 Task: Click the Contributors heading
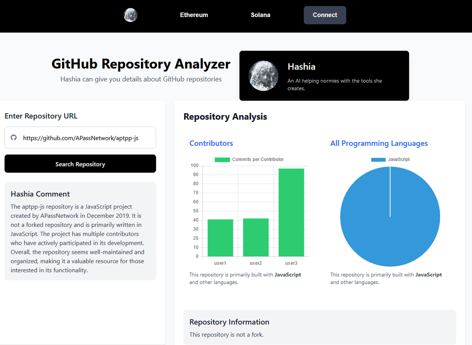click(x=211, y=143)
